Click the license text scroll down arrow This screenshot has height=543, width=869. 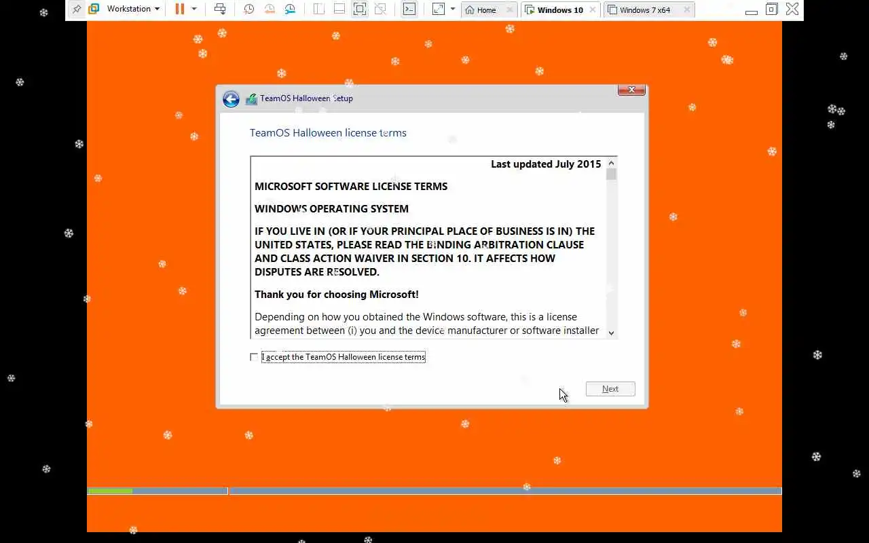[611, 333]
